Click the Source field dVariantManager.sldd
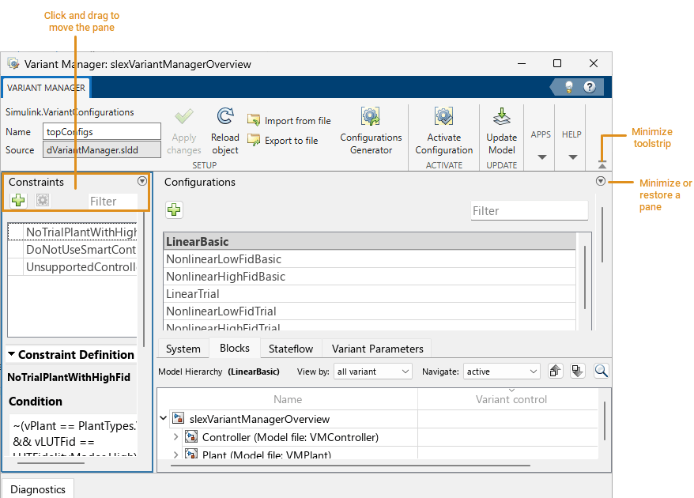This screenshot has height=498, width=694. (102, 150)
